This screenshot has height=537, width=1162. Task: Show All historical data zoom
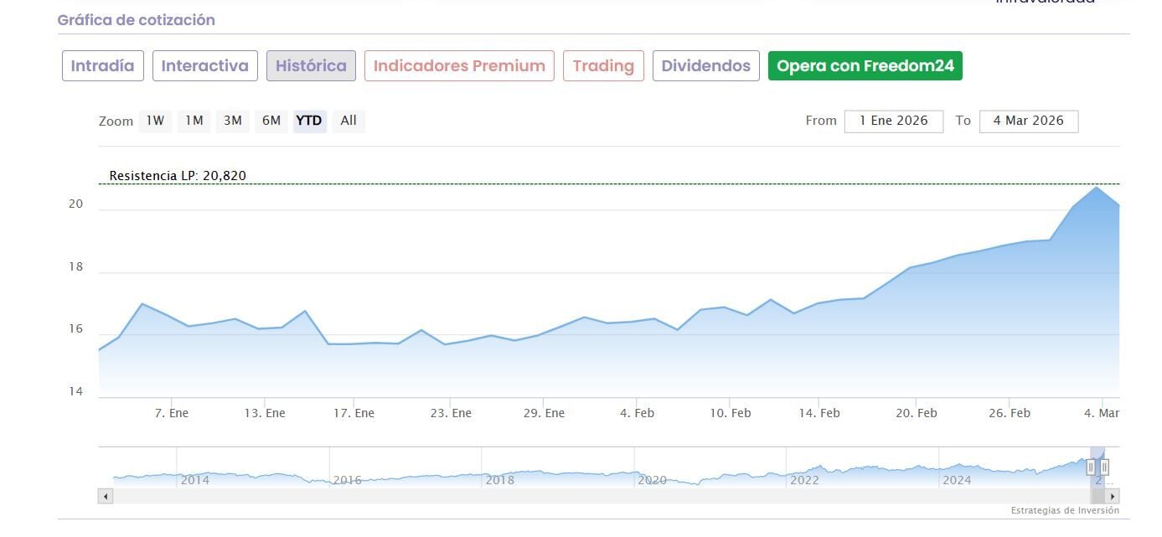(349, 121)
